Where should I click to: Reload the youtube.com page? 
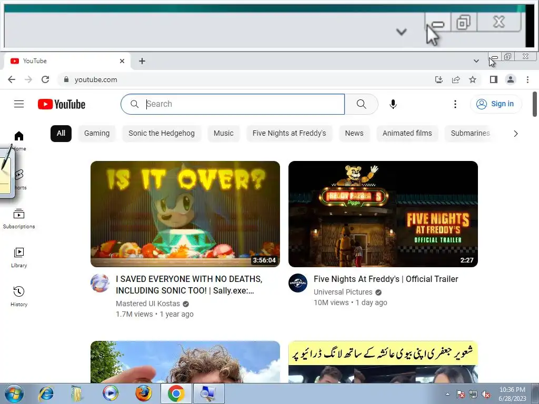(x=45, y=80)
